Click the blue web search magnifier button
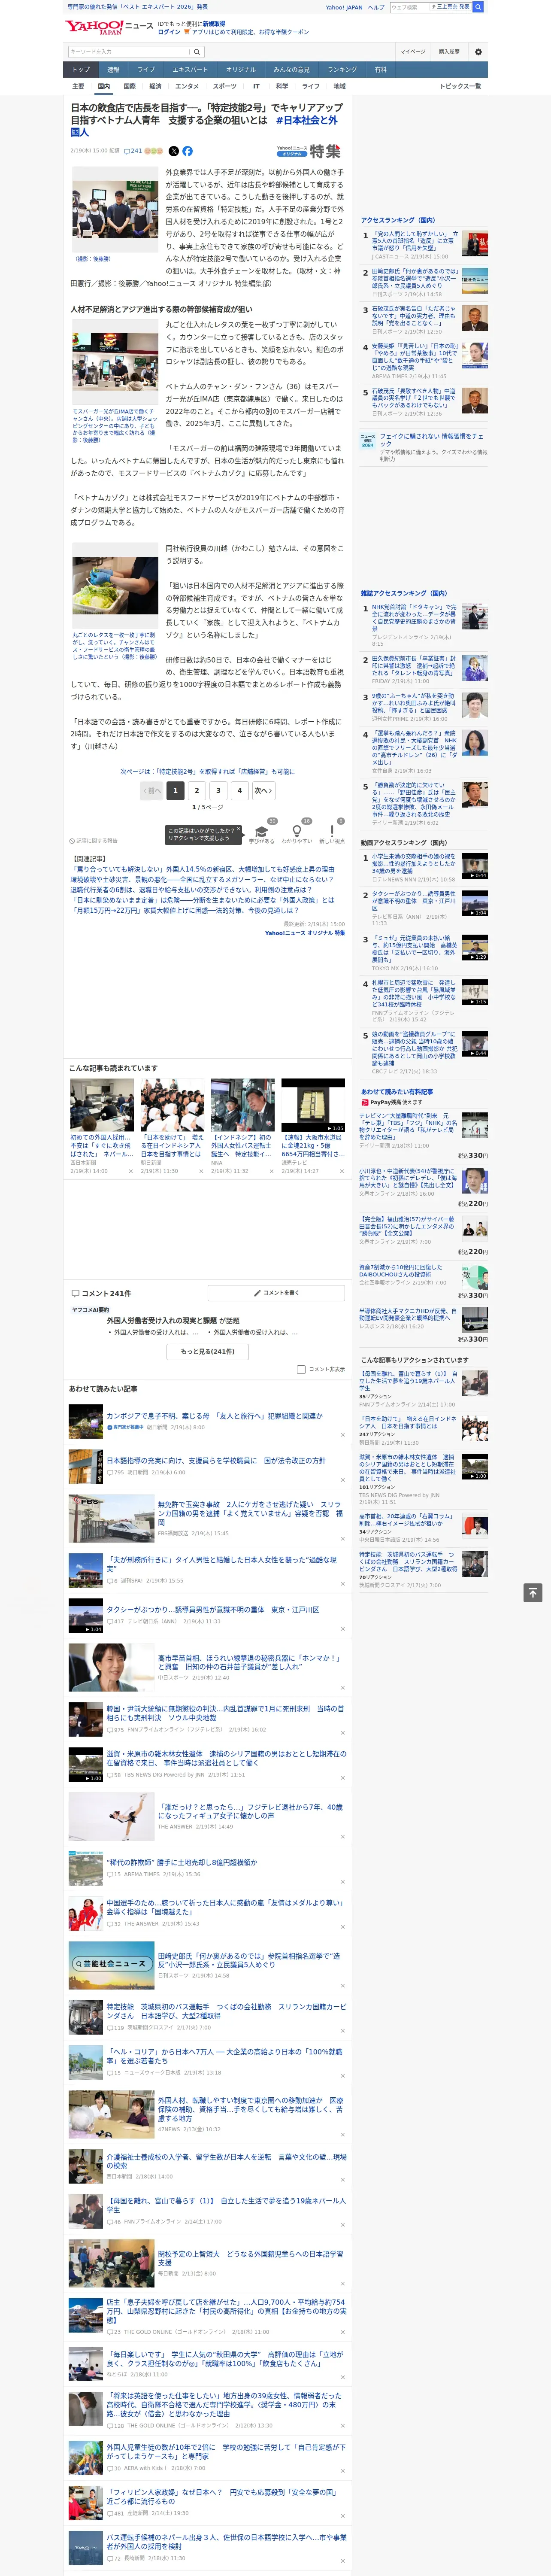The width and height of the screenshot is (551, 2576). point(478,7)
